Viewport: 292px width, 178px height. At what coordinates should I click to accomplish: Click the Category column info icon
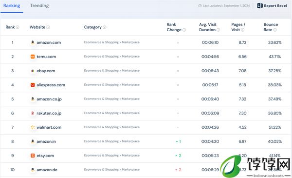point(105,27)
